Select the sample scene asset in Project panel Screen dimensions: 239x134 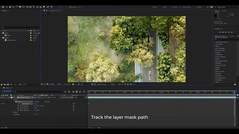tap(11, 40)
